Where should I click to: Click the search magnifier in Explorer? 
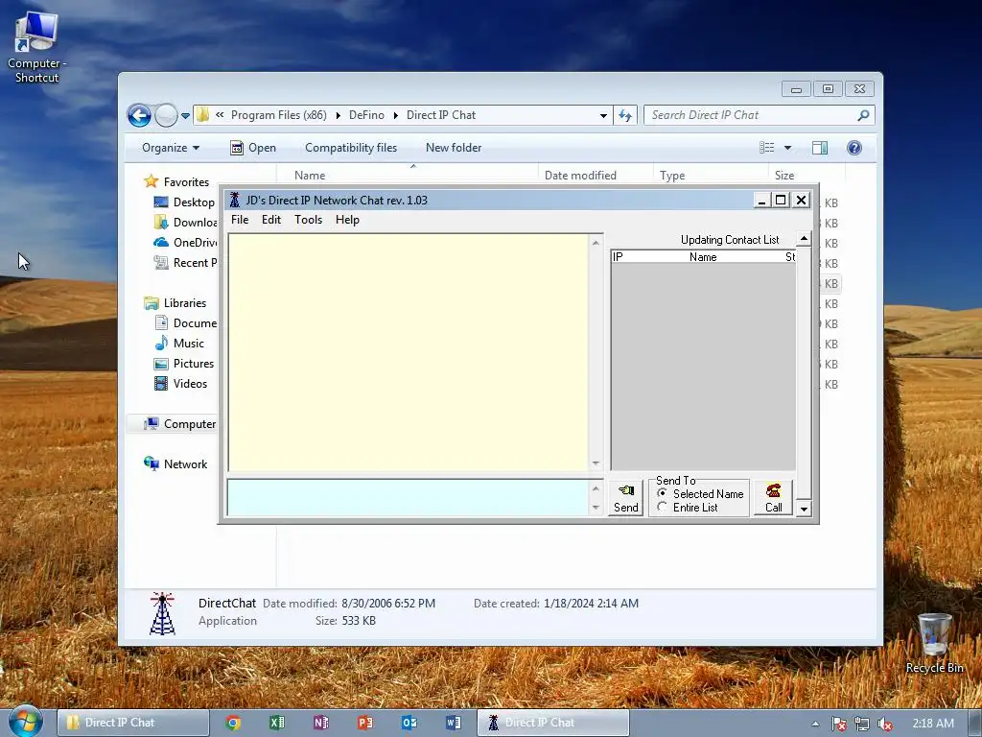863,115
